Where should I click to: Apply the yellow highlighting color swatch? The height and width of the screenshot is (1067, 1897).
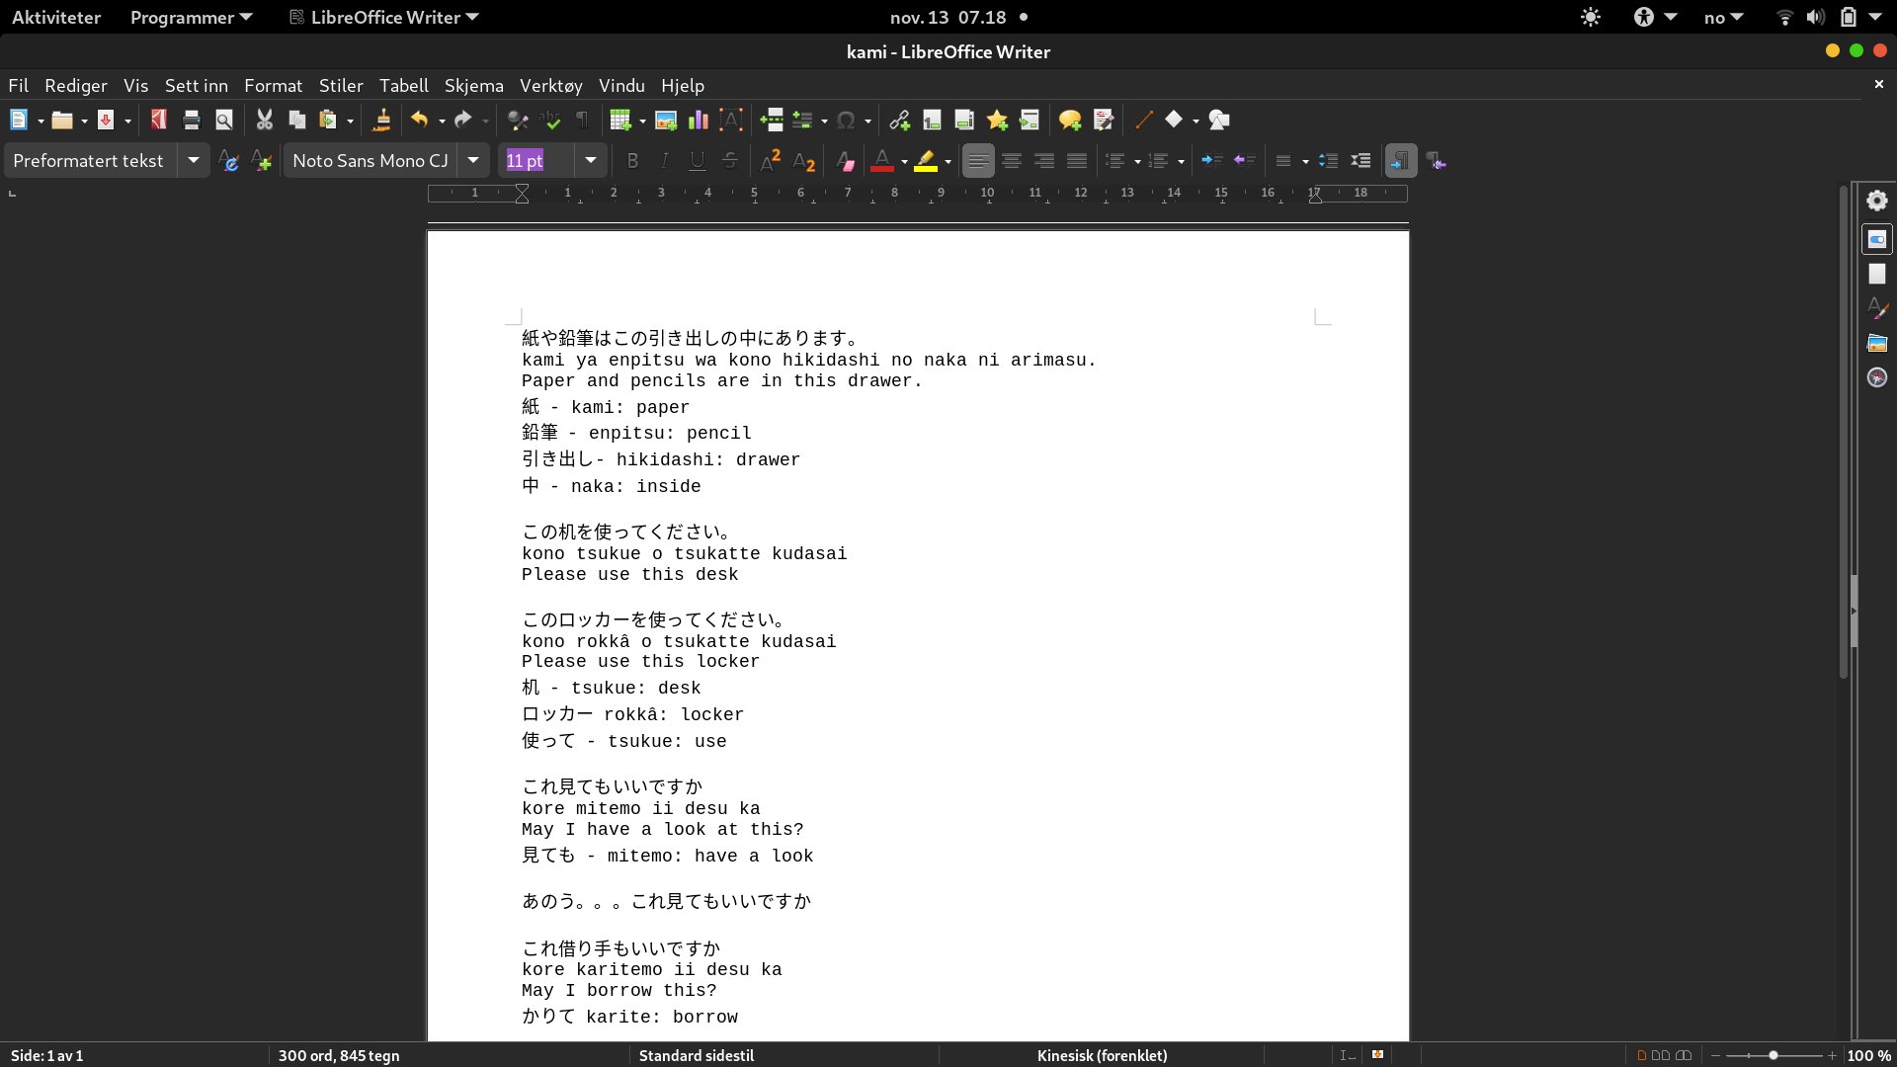[x=926, y=161]
